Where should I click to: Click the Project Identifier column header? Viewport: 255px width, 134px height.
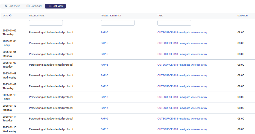(111, 16)
